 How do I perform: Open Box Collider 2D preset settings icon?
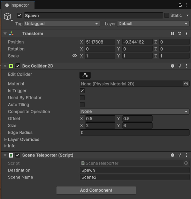click(179, 66)
